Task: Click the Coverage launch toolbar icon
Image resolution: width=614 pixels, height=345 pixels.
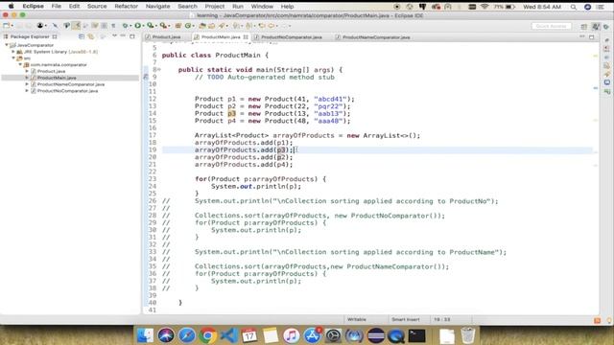Action: (x=151, y=26)
